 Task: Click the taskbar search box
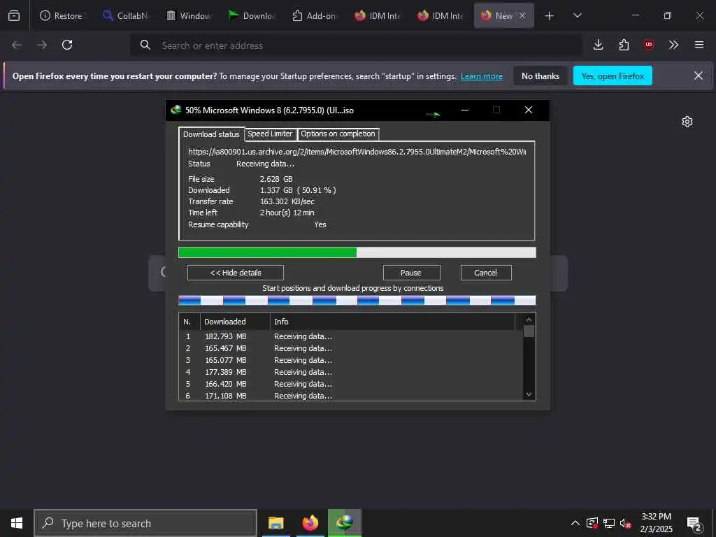click(x=145, y=523)
